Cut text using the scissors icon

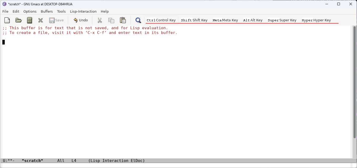pos(100,20)
